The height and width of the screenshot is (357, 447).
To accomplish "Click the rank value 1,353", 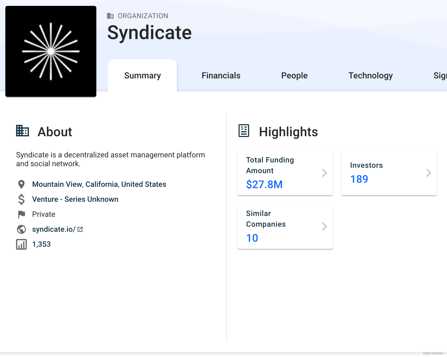I will point(41,244).
